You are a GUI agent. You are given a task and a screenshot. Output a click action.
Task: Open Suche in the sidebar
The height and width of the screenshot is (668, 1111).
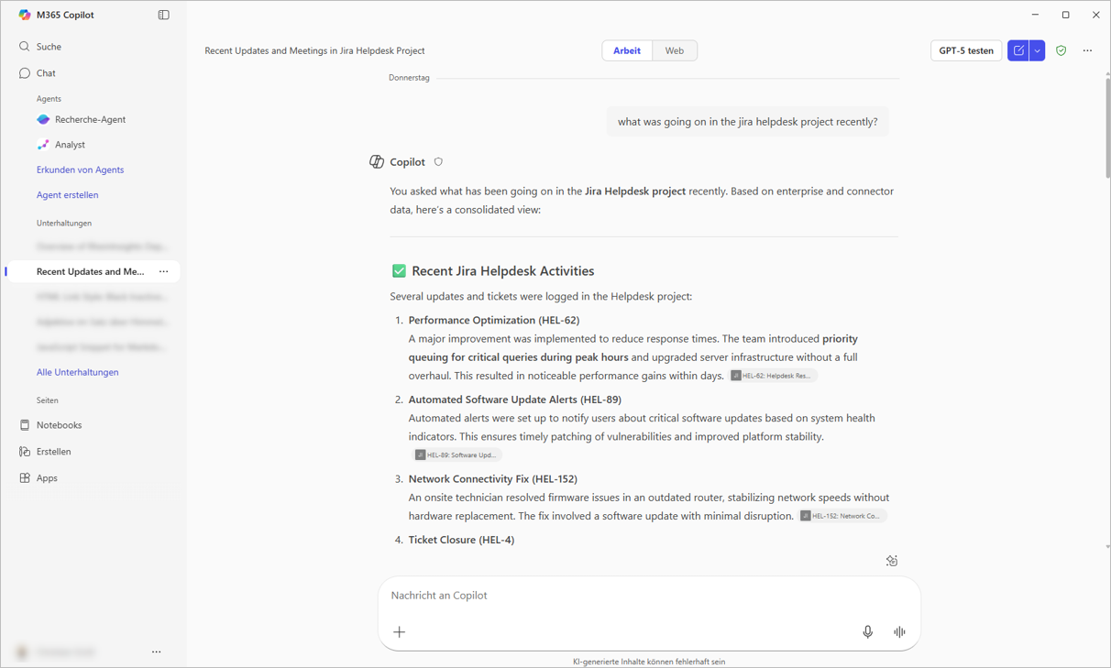[x=49, y=47]
